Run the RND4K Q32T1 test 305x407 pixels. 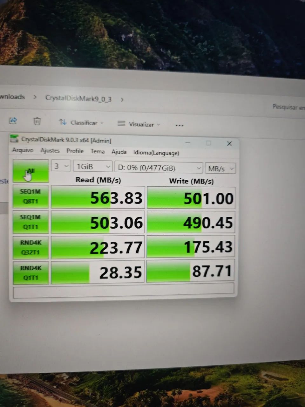[31, 247]
